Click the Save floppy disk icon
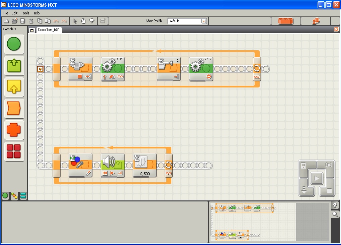This screenshot has width=341, height=245. (x=23, y=21)
